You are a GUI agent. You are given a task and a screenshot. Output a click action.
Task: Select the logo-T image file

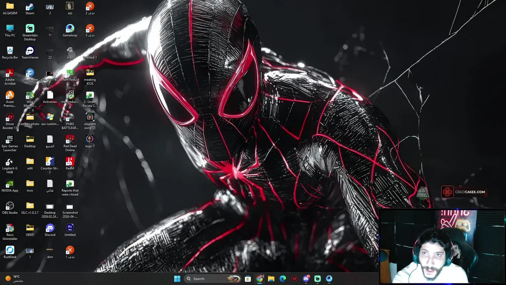(90, 141)
